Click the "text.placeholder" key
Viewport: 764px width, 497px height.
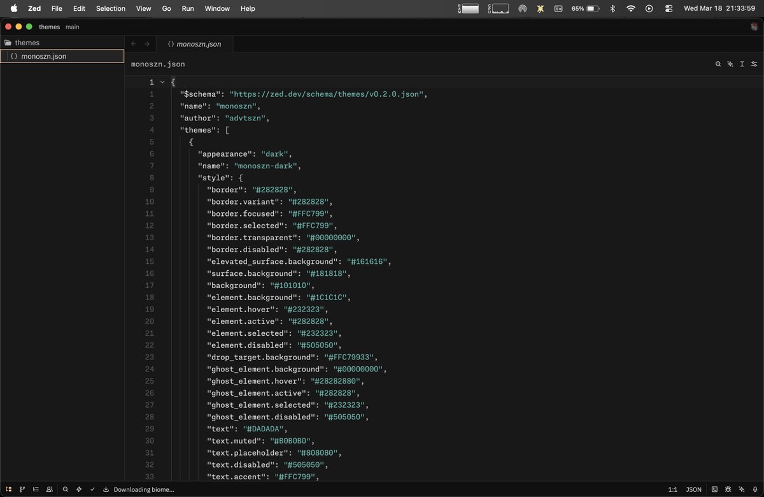[248, 453]
